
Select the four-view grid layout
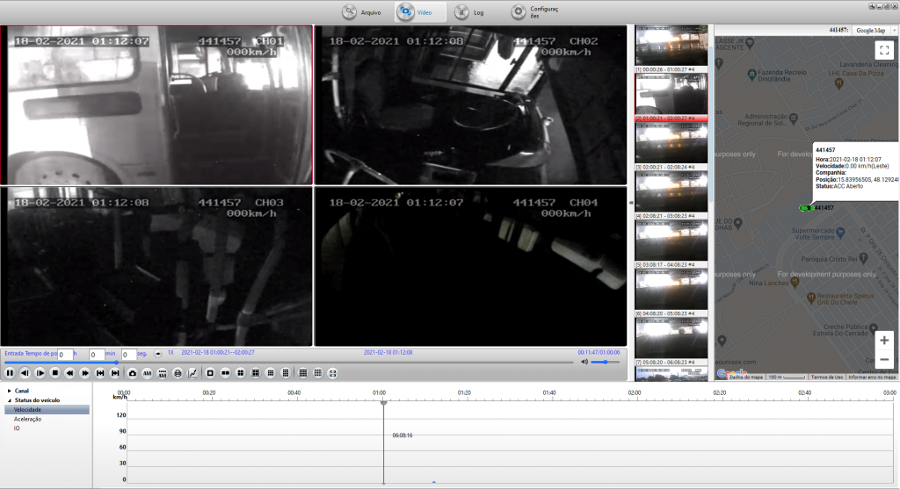click(241, 373)
